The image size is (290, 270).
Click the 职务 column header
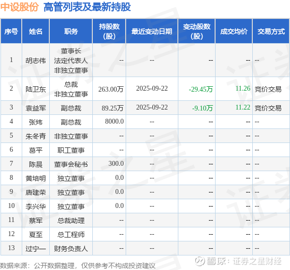[71, 31]
